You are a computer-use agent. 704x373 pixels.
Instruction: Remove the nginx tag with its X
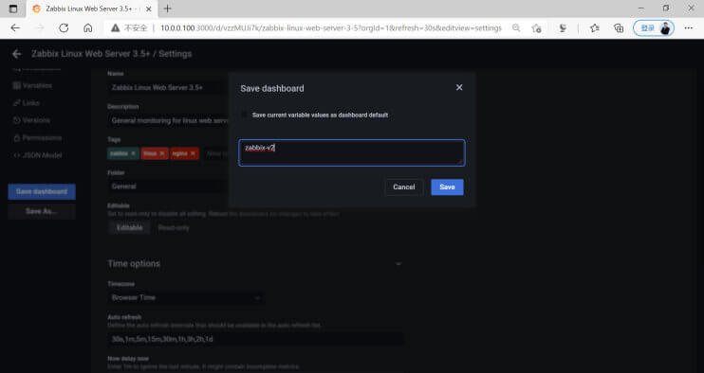[193, 153]
